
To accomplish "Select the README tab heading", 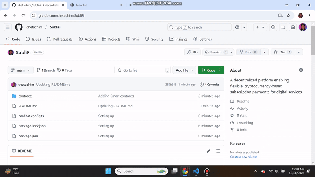I will pyautogui.click(x=22, y=151).
